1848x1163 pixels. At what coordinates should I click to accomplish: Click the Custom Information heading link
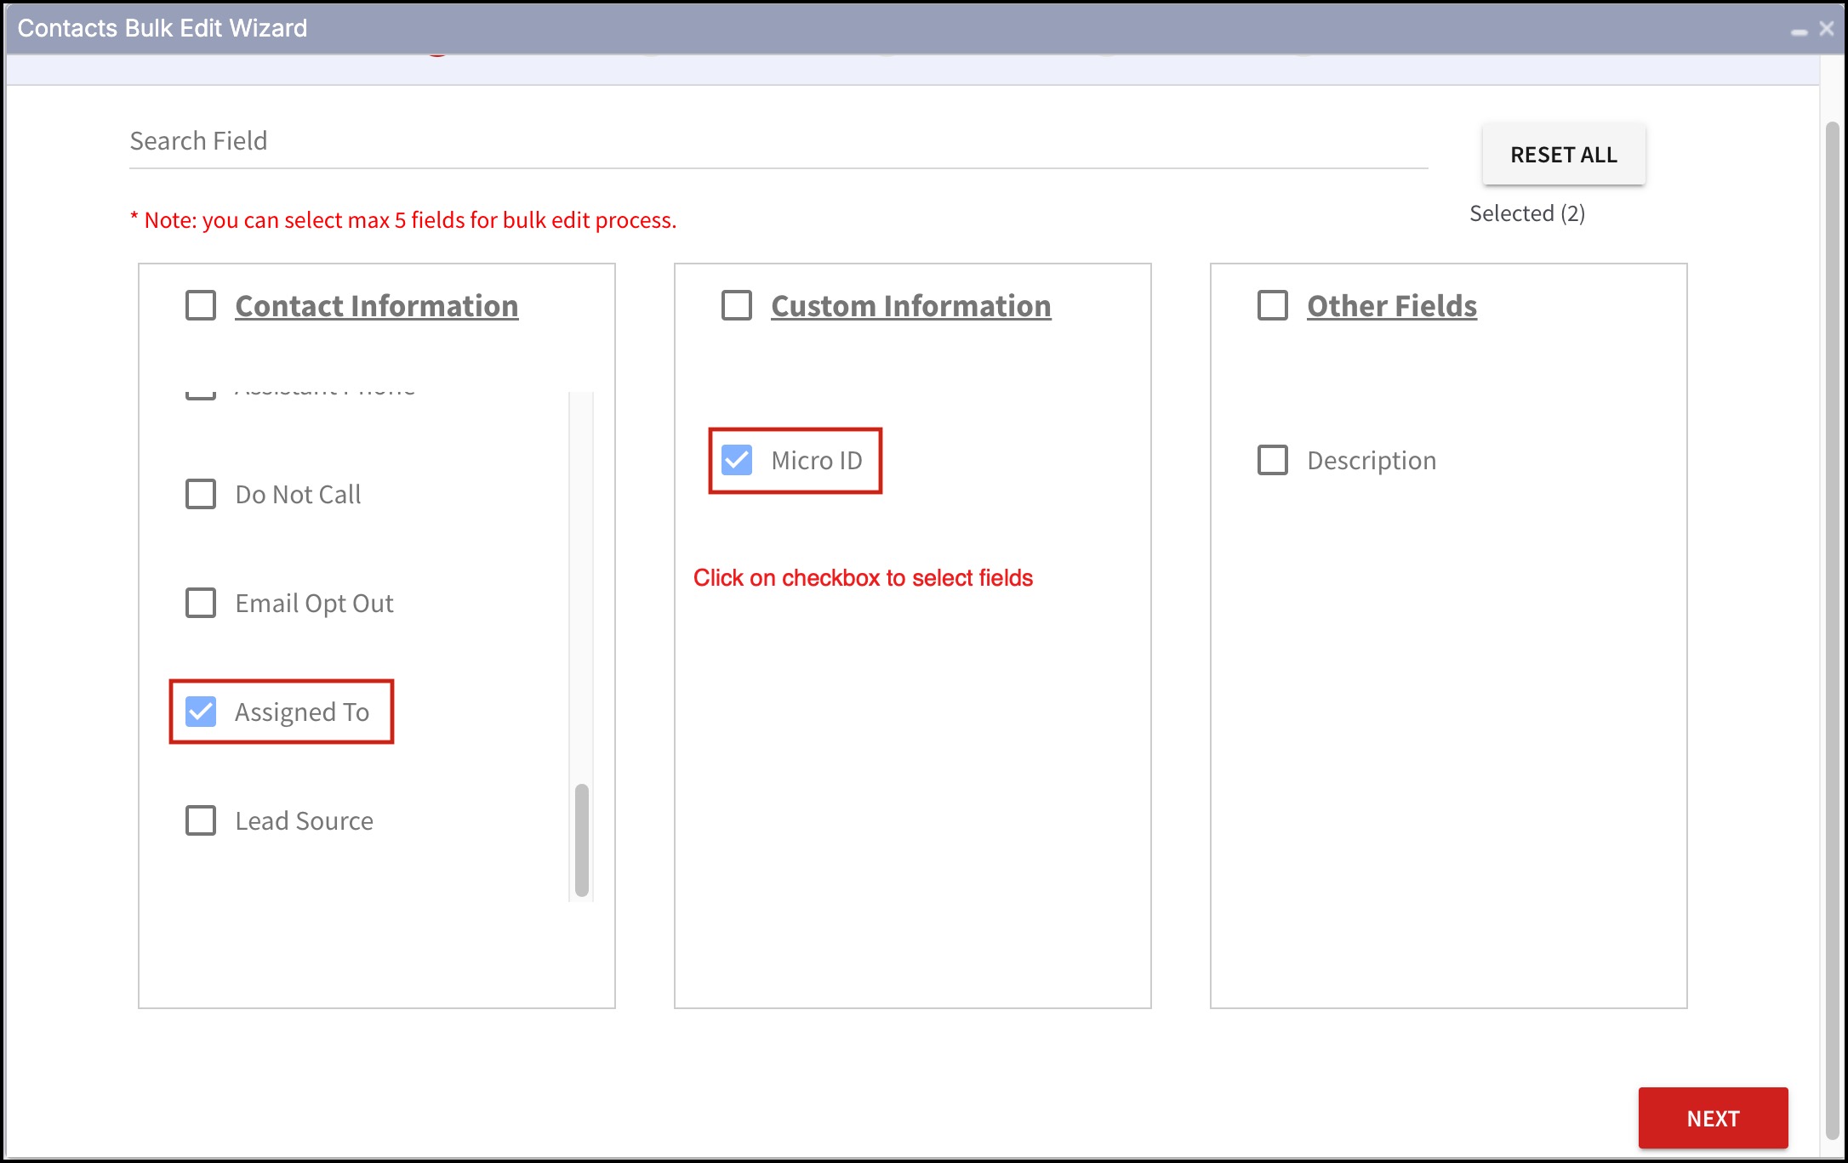tap(910, 306)
